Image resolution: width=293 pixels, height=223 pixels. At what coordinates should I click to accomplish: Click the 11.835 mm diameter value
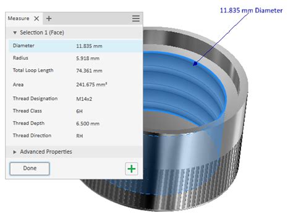[x=89, y=46]
